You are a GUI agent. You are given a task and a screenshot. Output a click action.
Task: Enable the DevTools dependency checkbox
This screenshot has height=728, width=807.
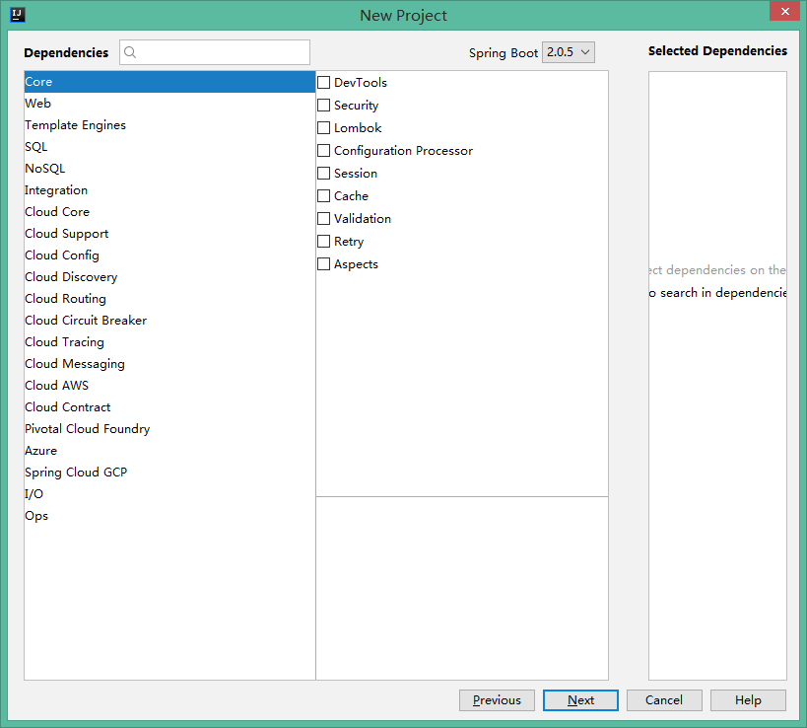click(x=324, y=83)
